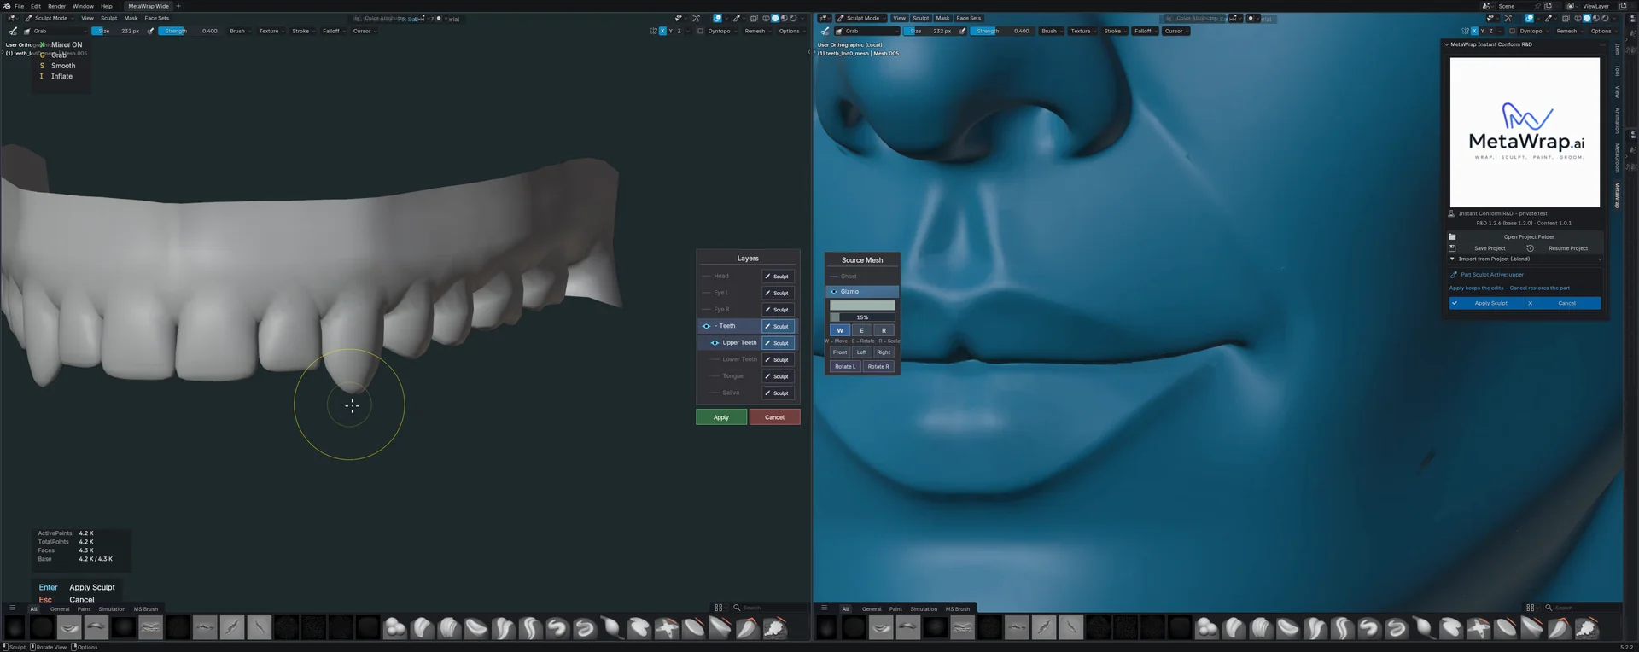Enable X symmetry in left viewport header
1639x652 pixels.
[x=662, y=31]
